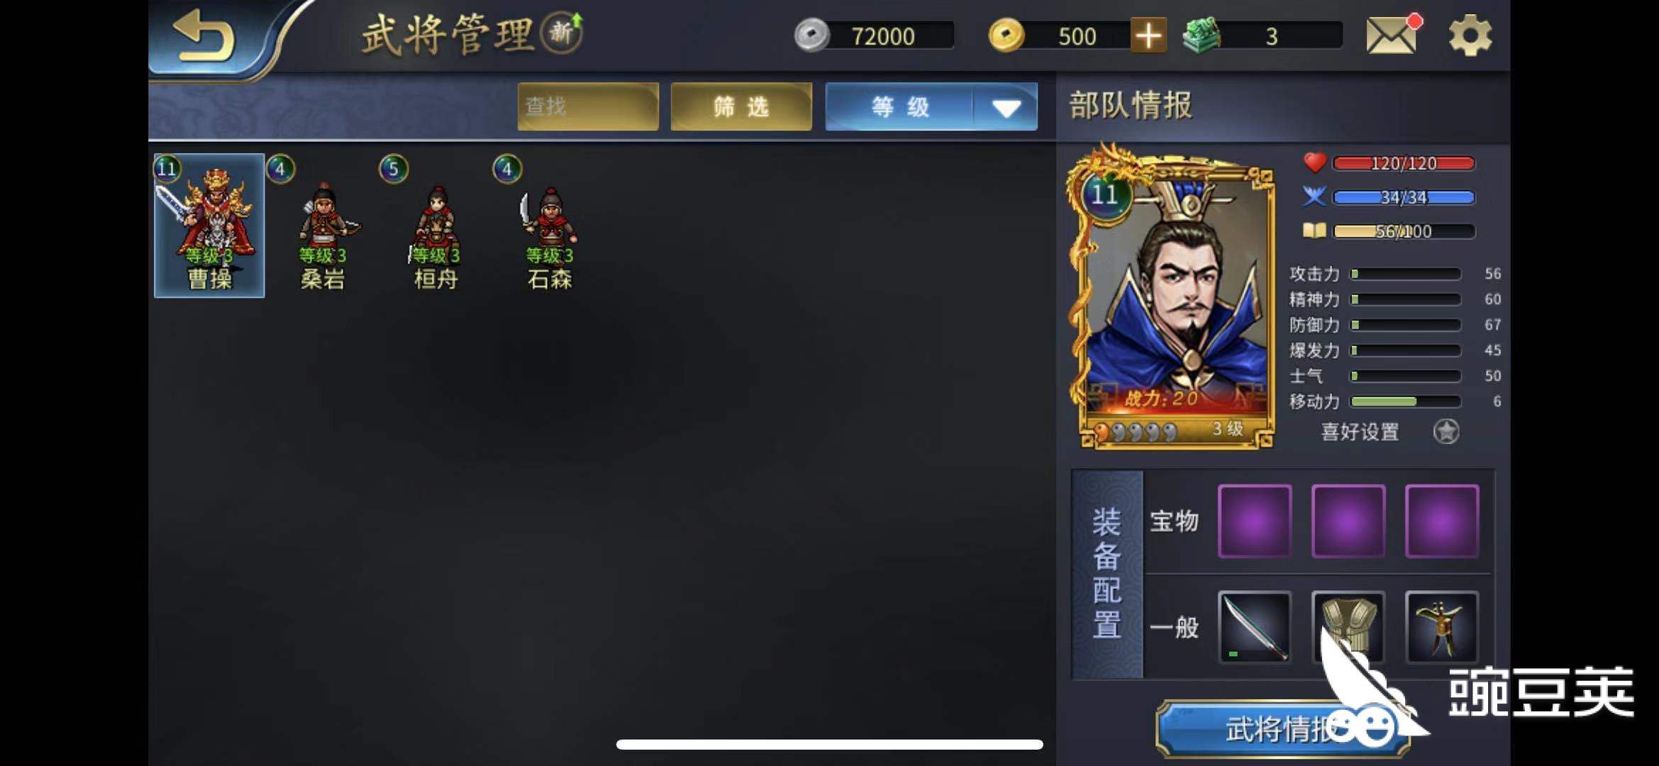Click the 查找 search field

588,107
